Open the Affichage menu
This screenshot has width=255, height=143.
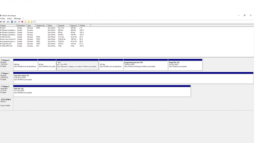coord(17,19)
